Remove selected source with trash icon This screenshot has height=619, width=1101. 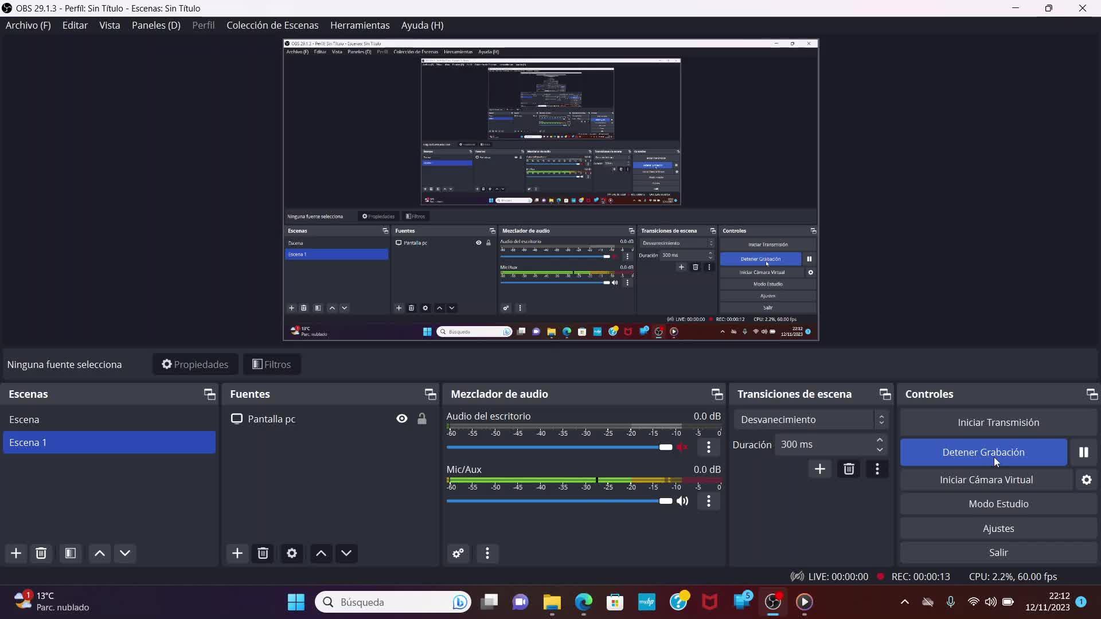point(263,553)
